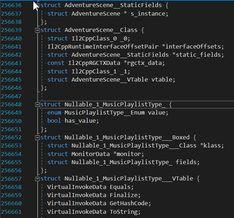
Task: Click the interfaceOffsets pointer name
Action: click(x=196, y=47)
